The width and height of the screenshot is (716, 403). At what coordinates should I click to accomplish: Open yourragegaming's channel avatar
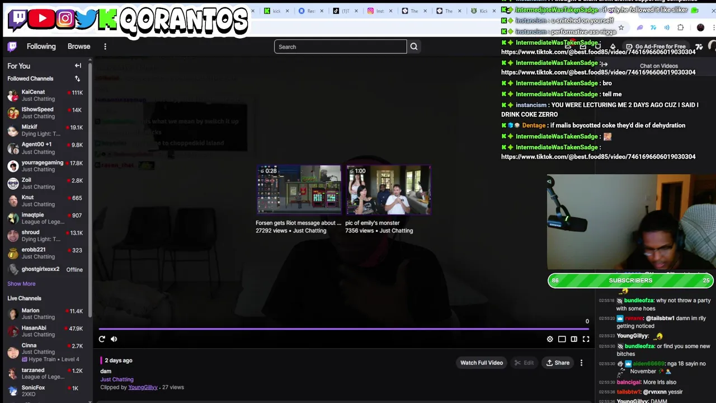(13, 166)
